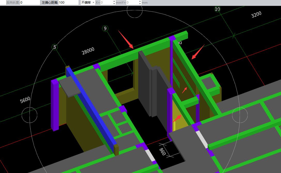Click the 5600 dimension text

[25, 100]
